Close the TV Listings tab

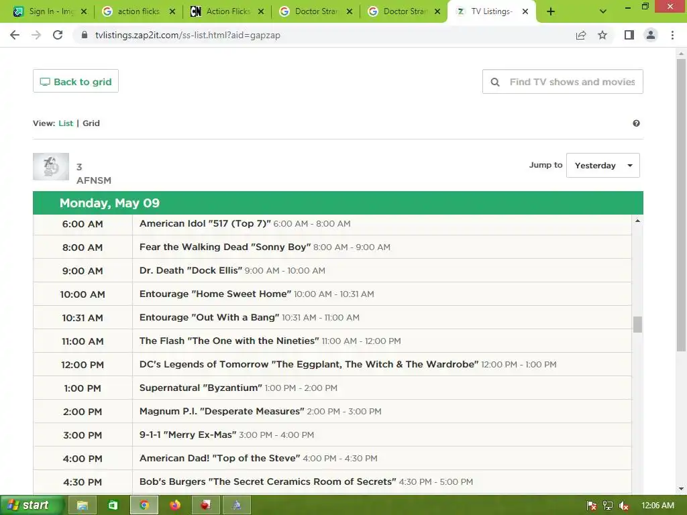pyautogui.click(x=525, y=11)
